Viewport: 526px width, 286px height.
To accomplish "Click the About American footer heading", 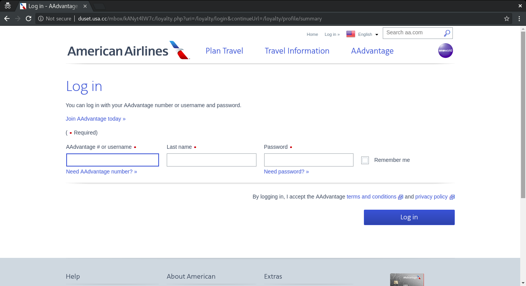I will pyautogui.click(x=191, y=276).
